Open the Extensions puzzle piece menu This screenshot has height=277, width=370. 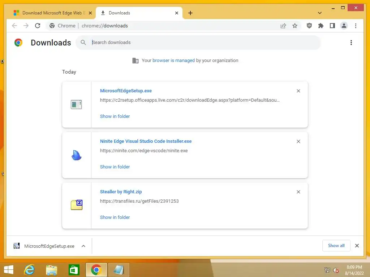pyautogui.click(x=321, y=26)
